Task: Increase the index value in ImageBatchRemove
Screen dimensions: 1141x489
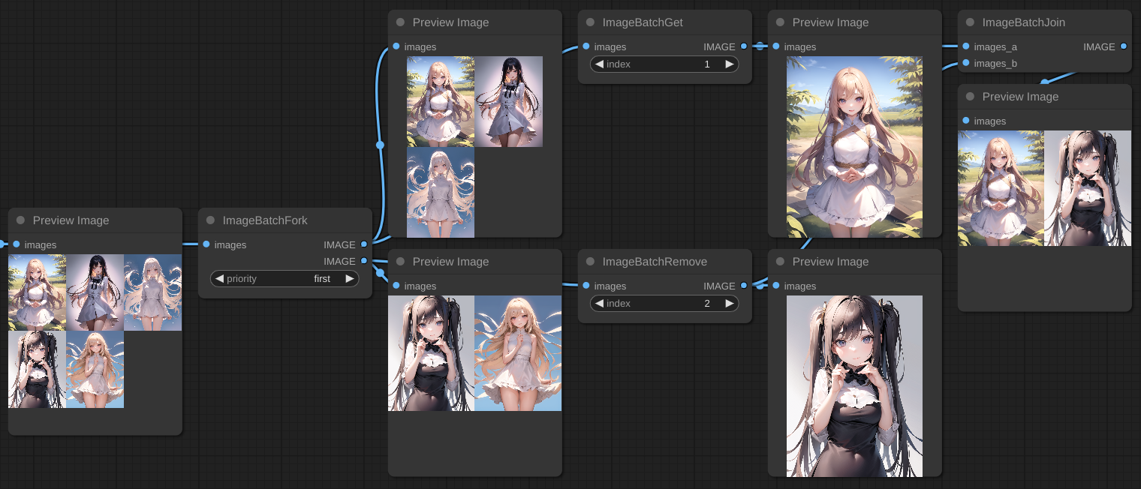Action: click(x=729, y=304)
